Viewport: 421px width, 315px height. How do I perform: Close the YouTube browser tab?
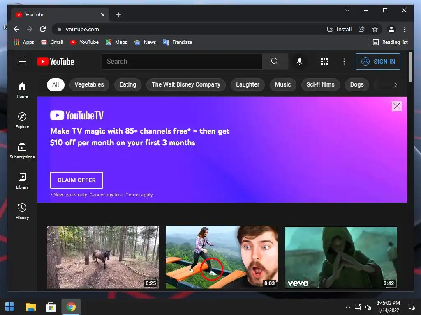(x=102, y=15)
